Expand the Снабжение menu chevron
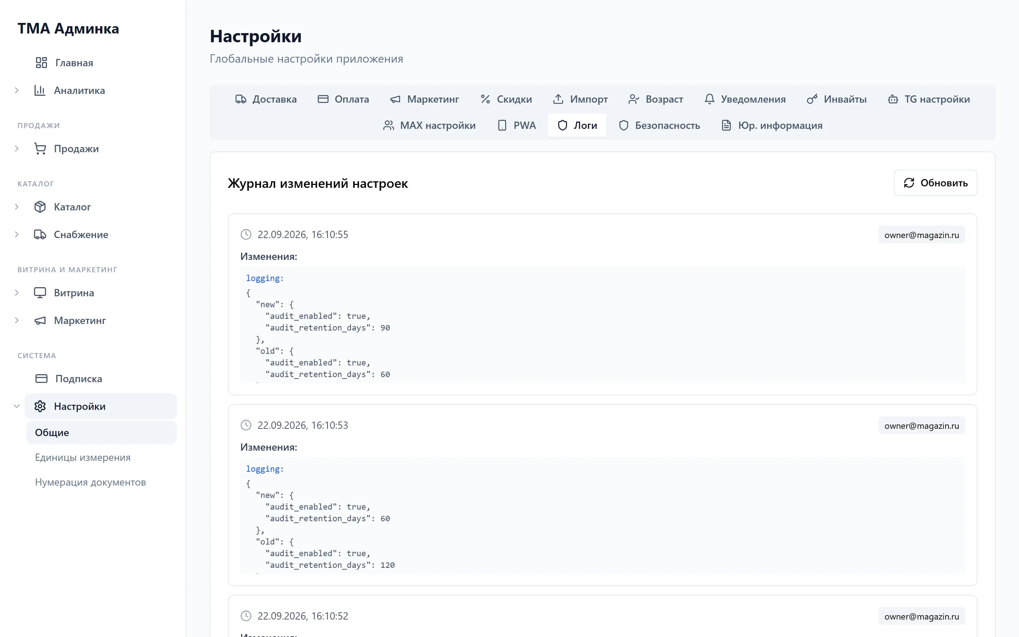 (x=17, y=234)
